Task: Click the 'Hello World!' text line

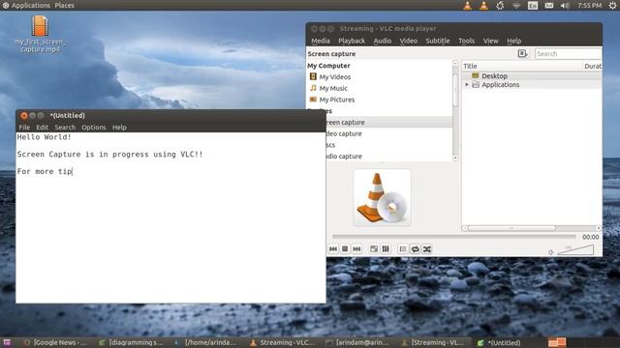Action: click(44, 137)
